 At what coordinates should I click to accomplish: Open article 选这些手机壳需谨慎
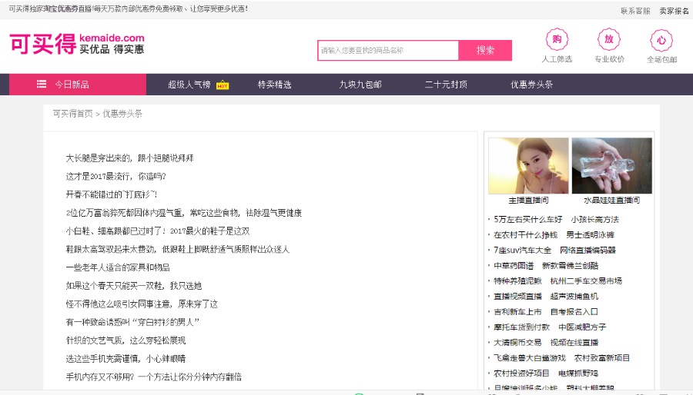pos(126,359)
